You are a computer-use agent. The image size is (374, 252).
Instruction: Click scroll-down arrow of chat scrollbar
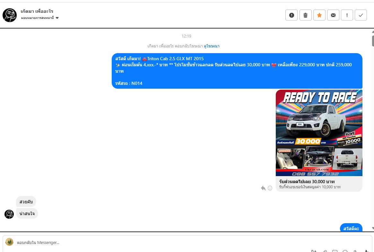[x=373, y=228]
